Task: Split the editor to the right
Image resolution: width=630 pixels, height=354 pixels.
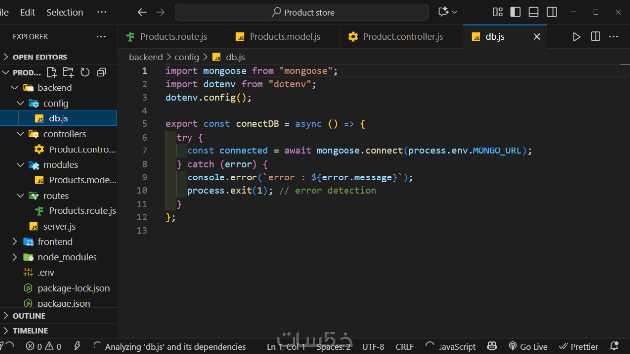Action: 596,37
